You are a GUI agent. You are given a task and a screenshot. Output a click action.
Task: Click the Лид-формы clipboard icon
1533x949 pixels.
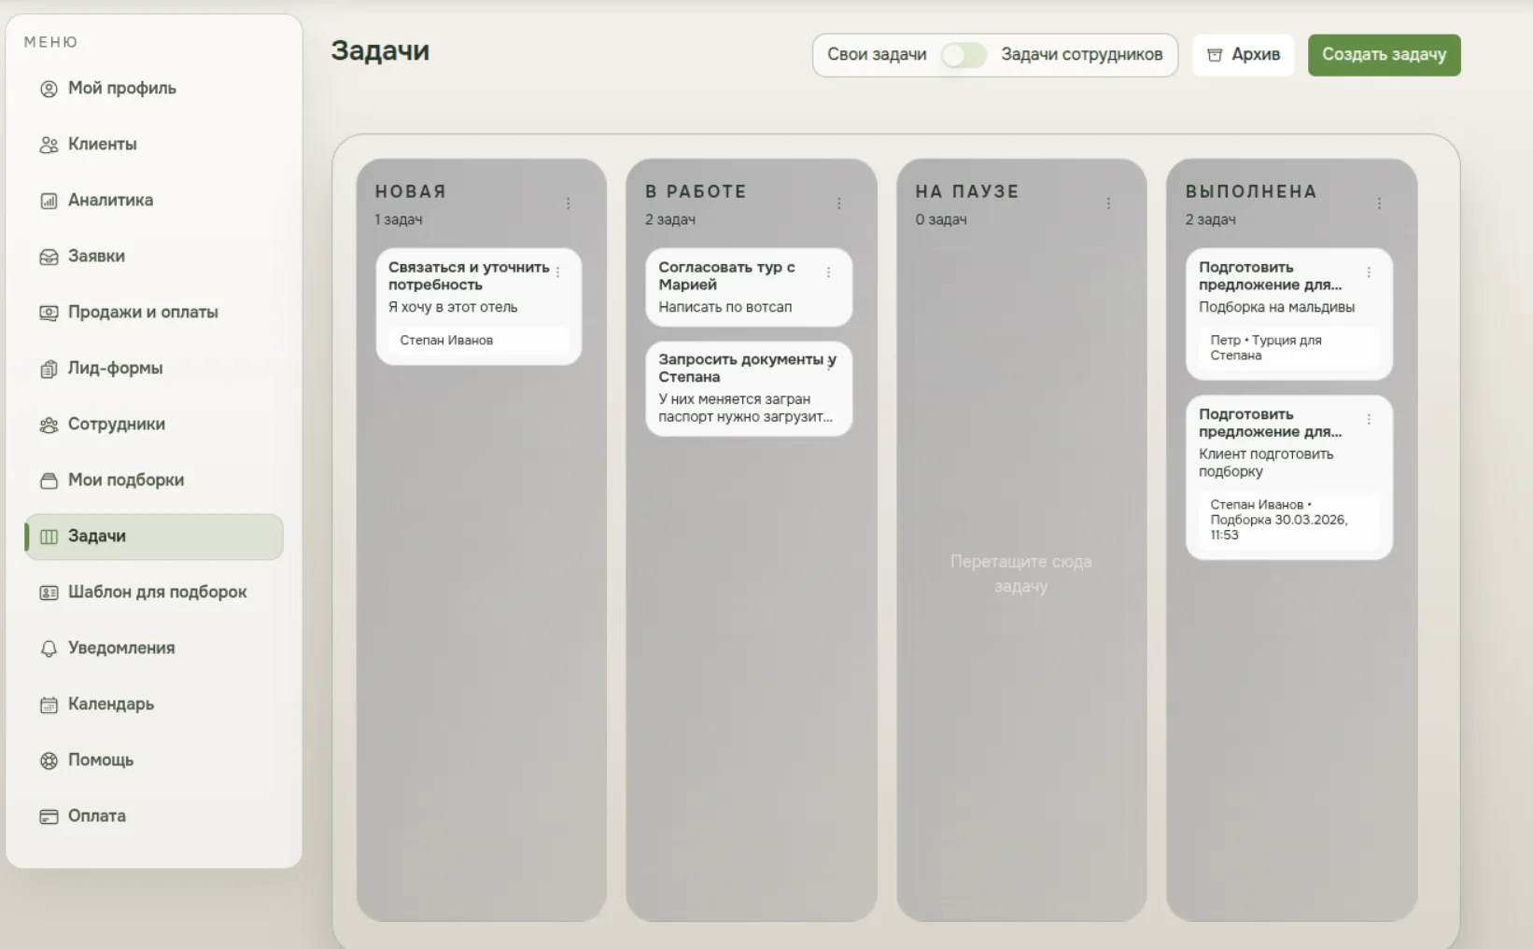(x=49, y=369)
